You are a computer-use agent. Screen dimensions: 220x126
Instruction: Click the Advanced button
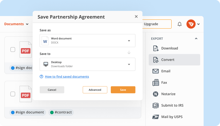(95, 90)
